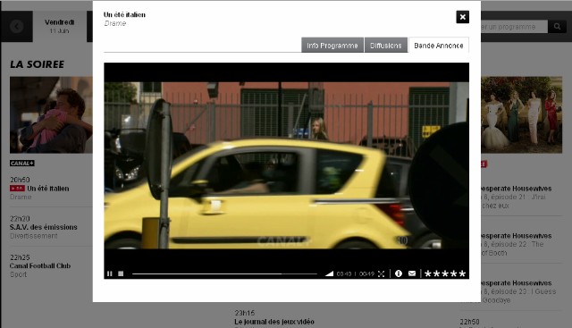Toggle fullscreen mode in the player
Screen dimensions: 572x328
tap(382, 273)
